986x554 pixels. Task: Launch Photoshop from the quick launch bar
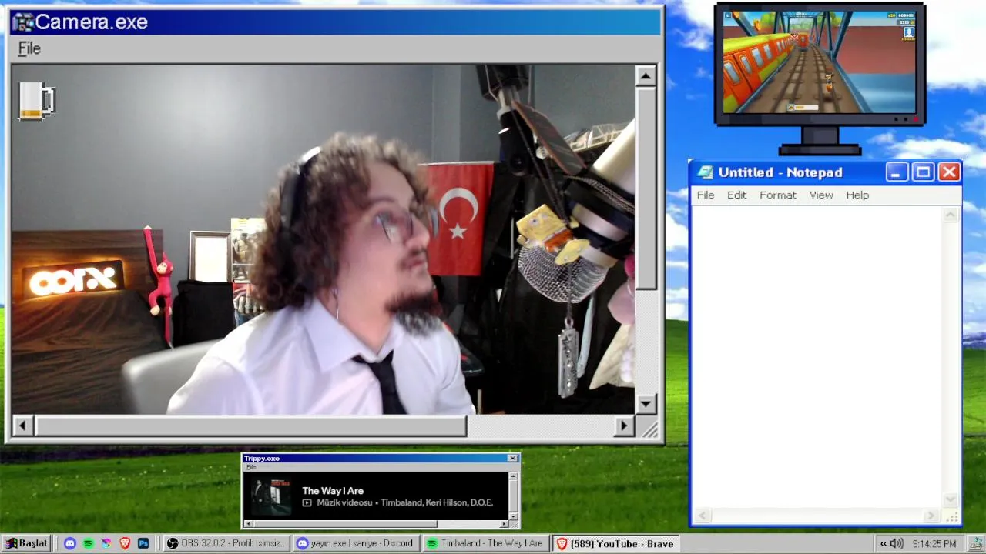(x=143, y=543)
